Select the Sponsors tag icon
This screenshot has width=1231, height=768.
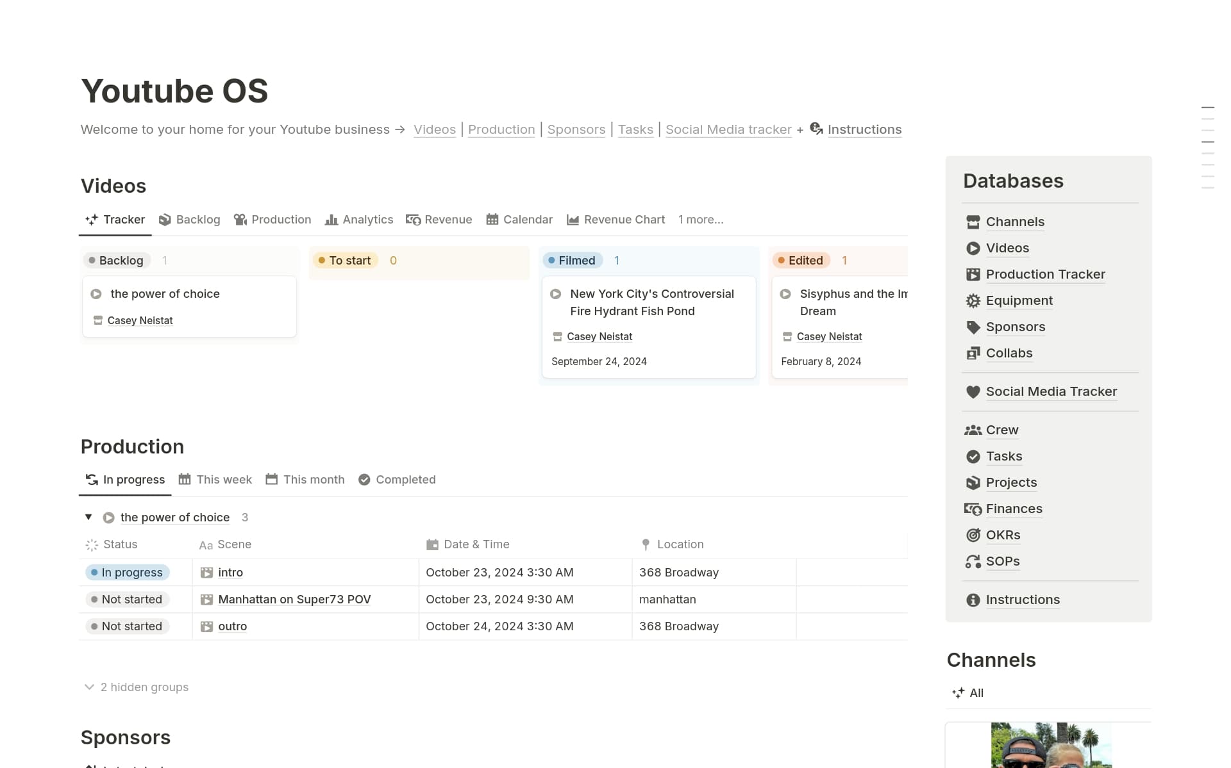[973, 327]
